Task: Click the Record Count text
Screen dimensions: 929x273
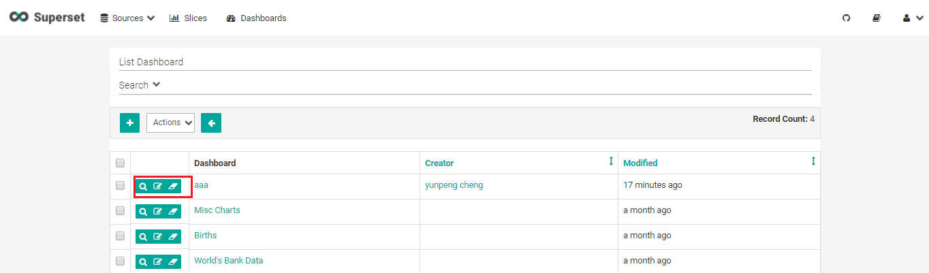Action: 783,118
